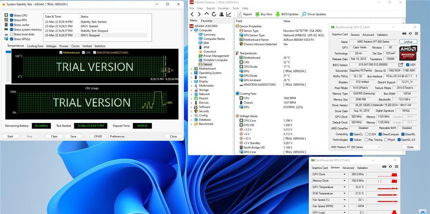
Task: Refresh the AIDA64 sensor page
Action: [214, 14]
